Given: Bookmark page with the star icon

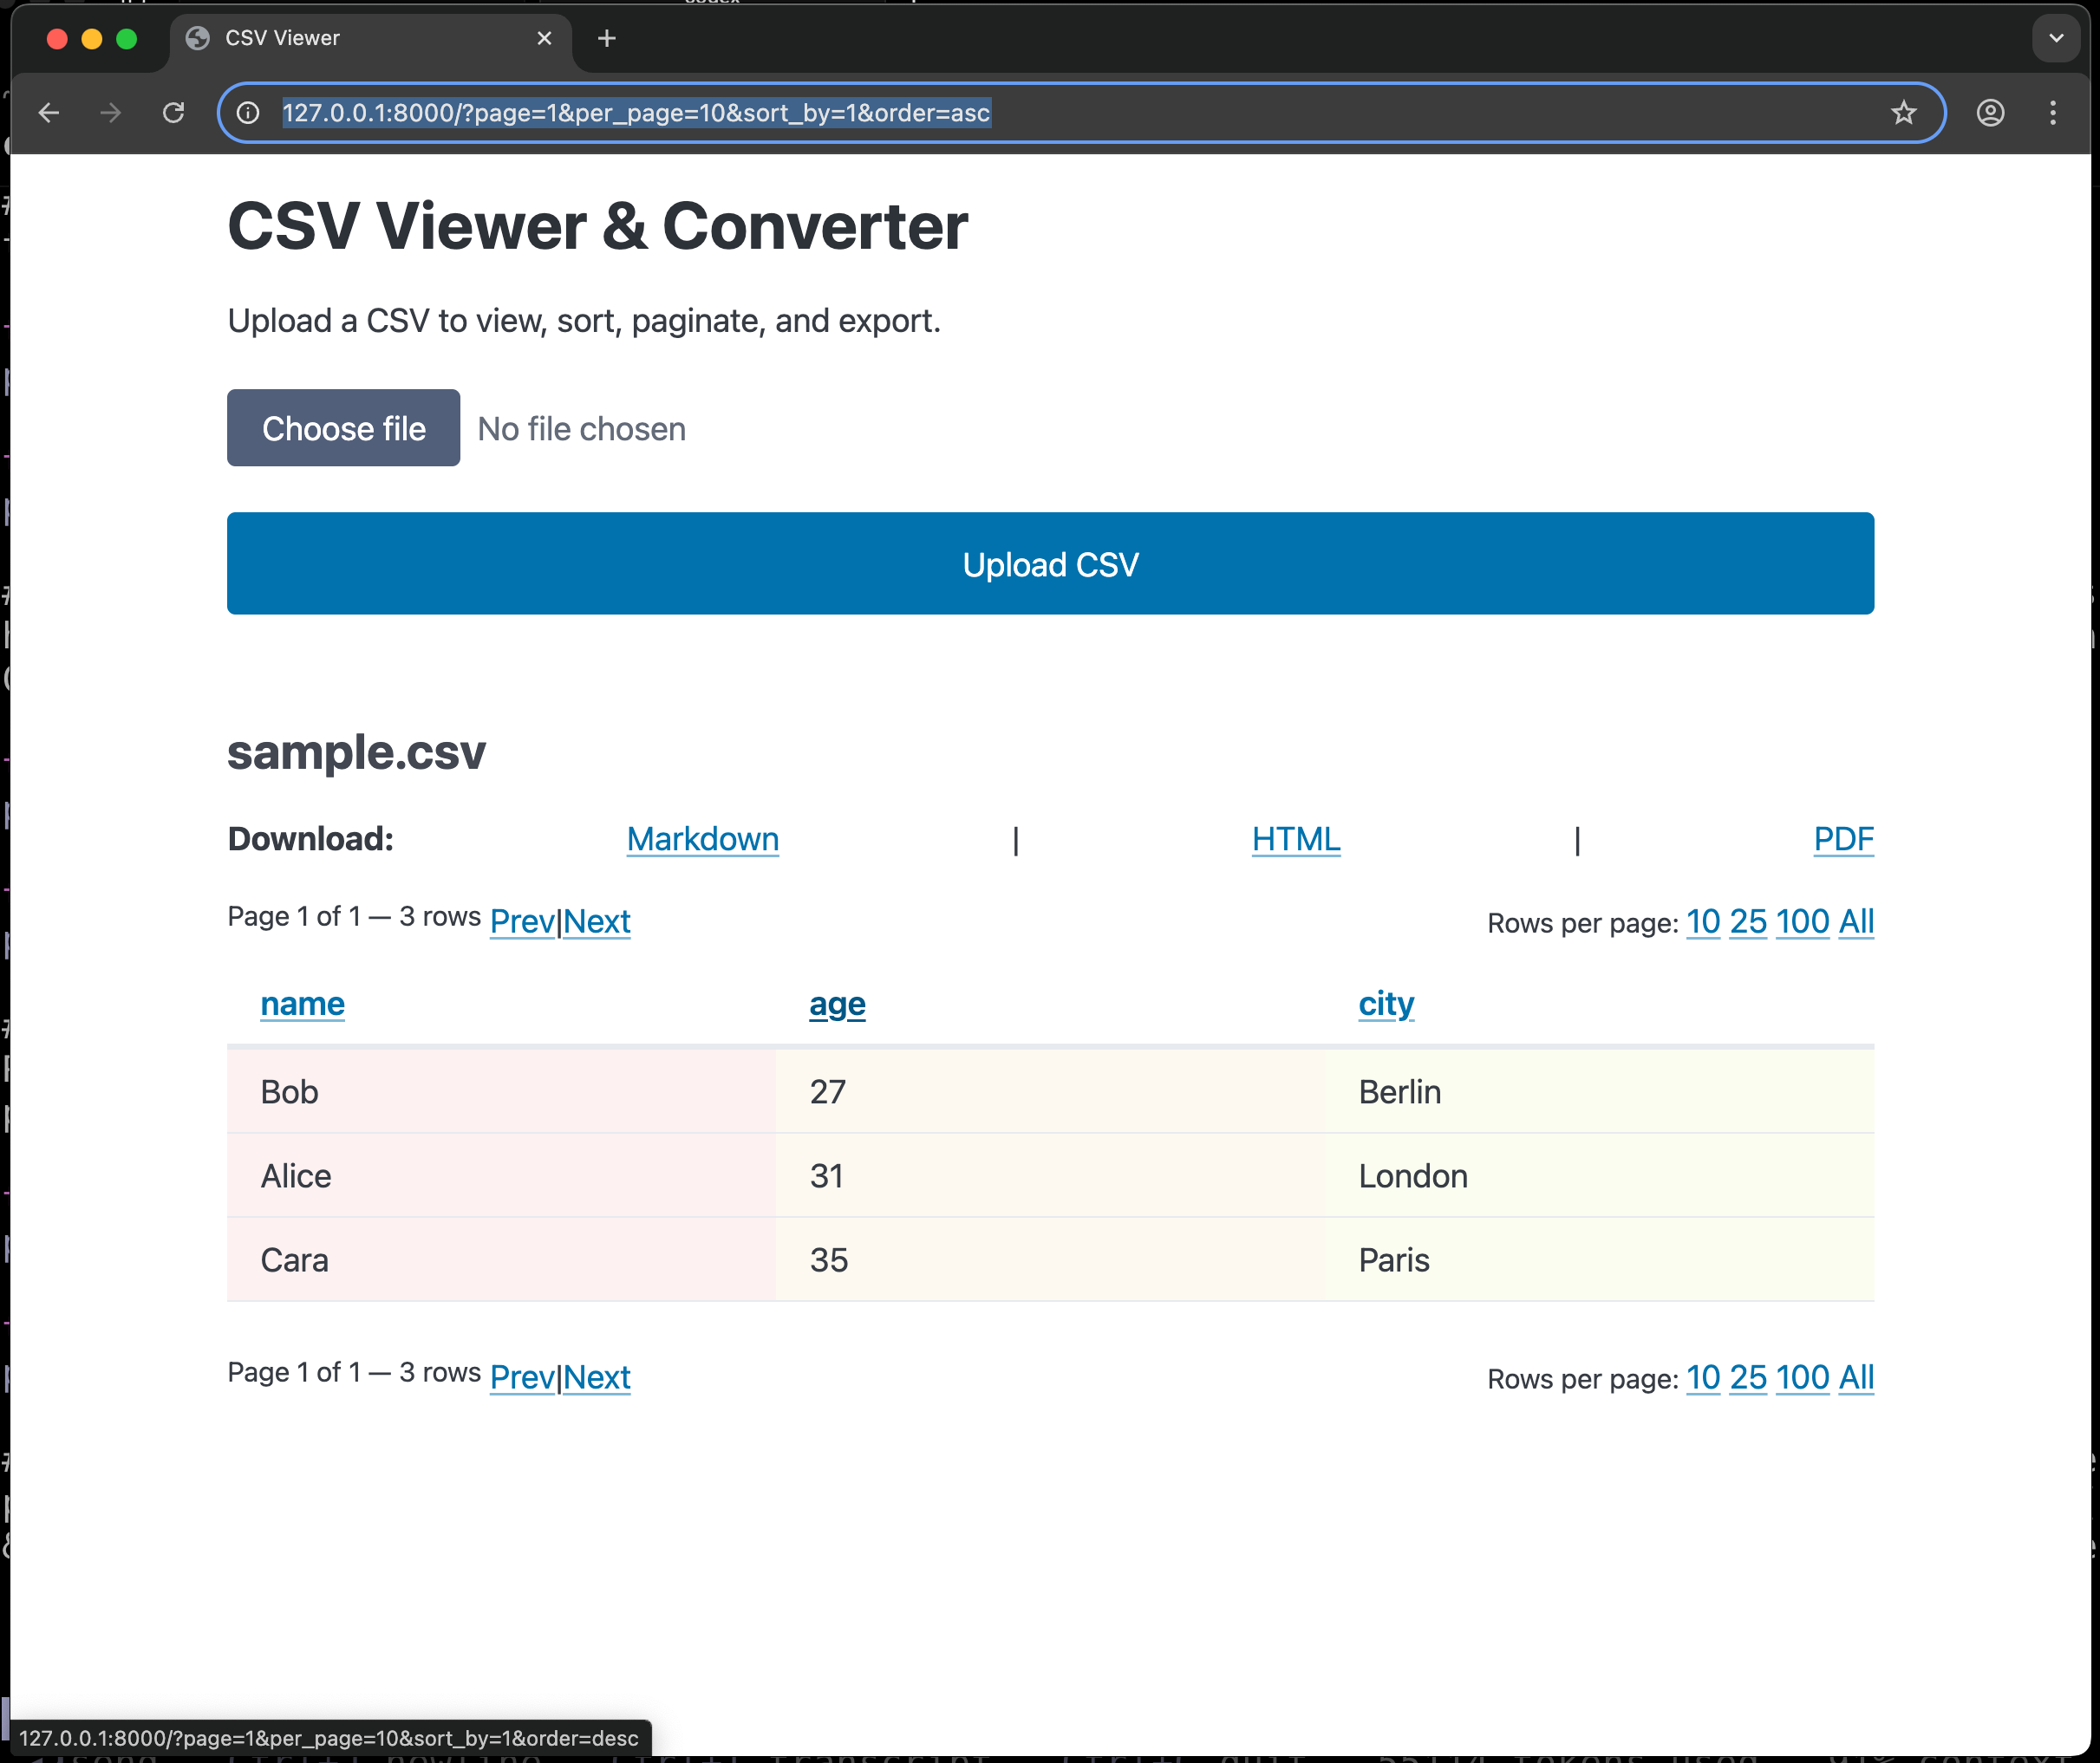Looking at the screenshot, I should [x=1903, y=113].
